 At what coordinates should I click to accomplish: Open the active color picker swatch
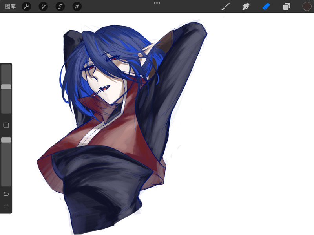[307, 6]
